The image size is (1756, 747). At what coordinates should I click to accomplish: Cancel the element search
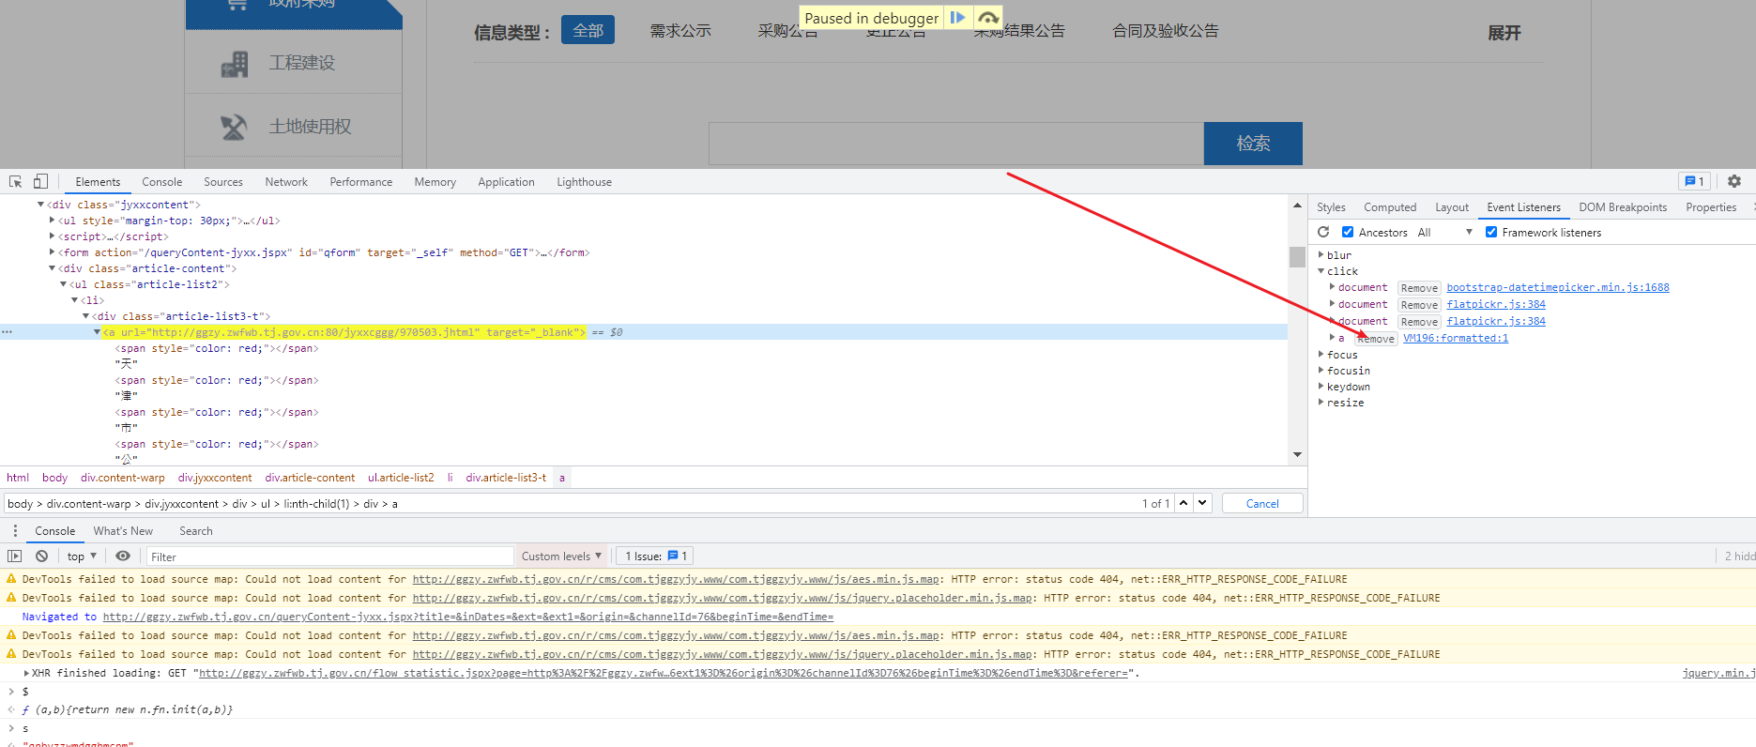(1261, 503)
